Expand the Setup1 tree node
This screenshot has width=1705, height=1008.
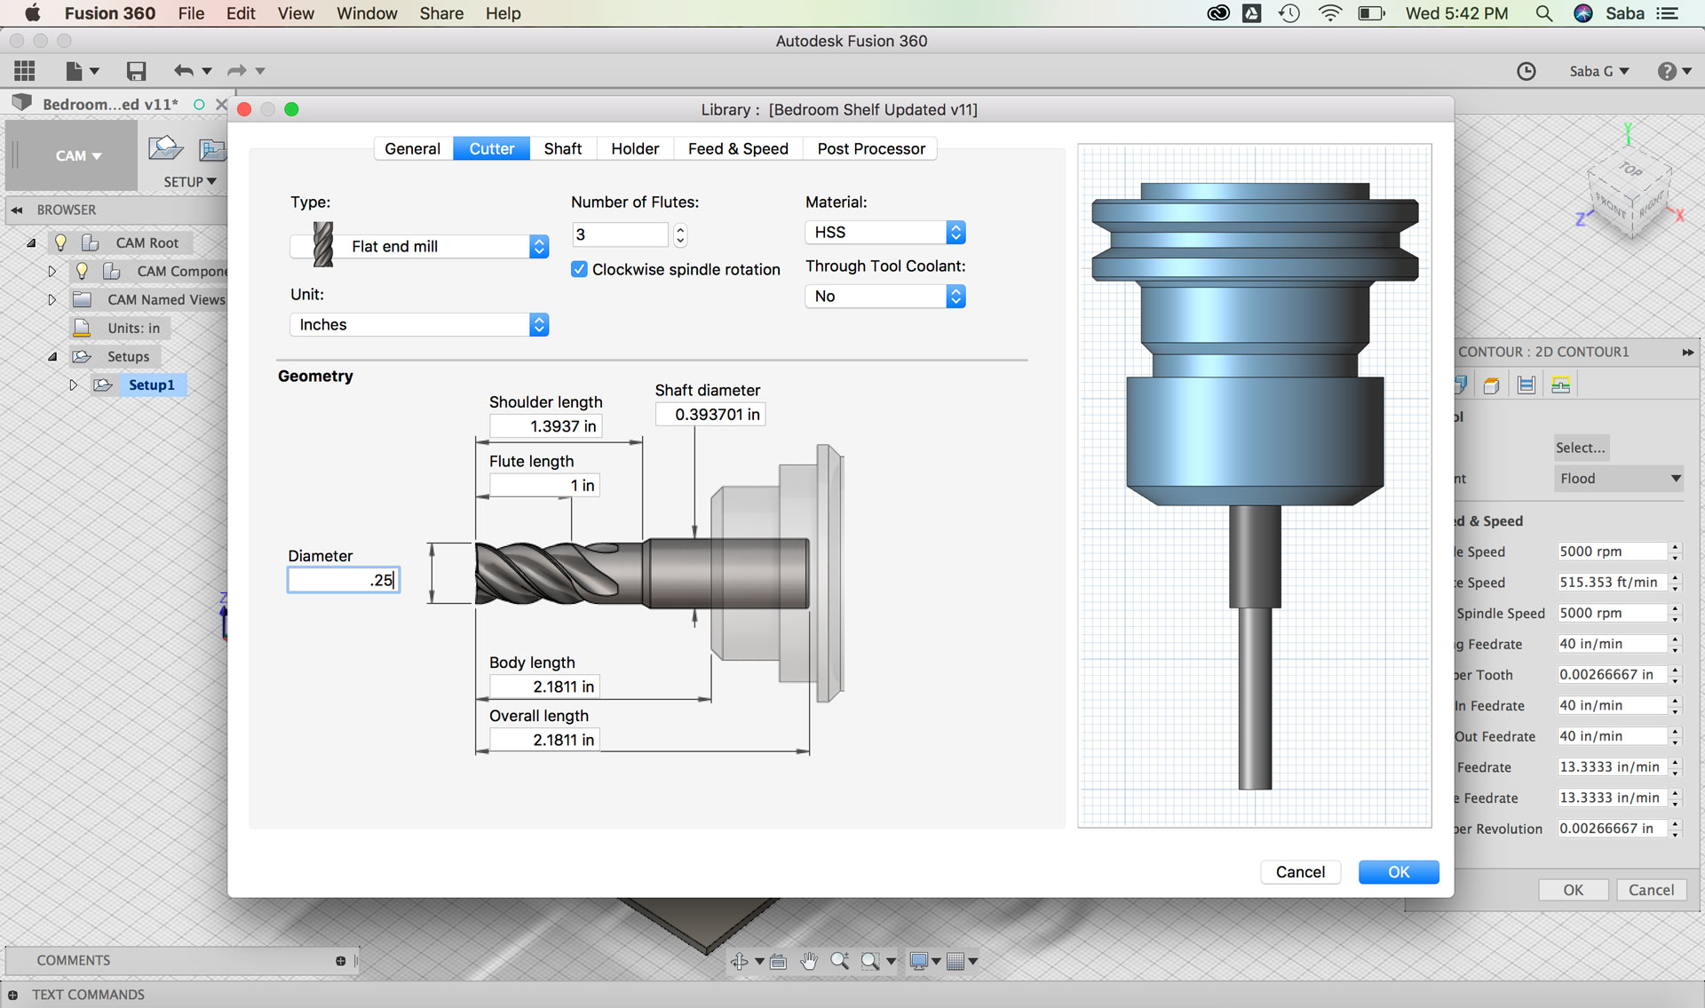(x=73, y=385)
